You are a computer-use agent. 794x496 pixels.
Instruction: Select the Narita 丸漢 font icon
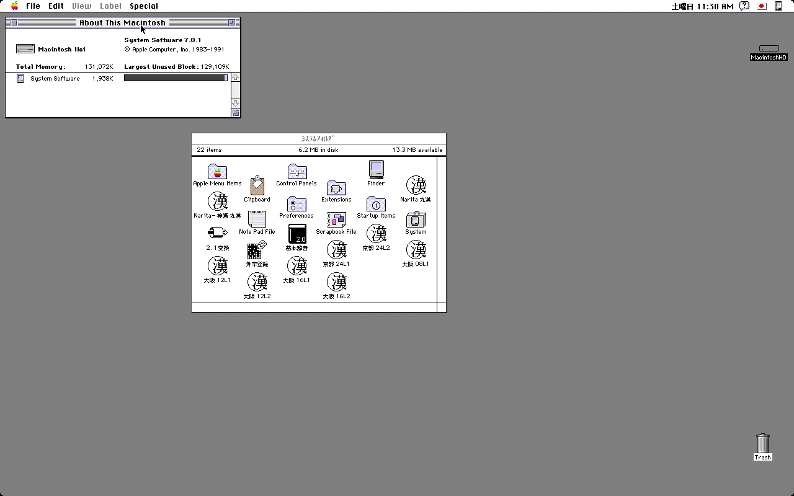click(416, 185)
